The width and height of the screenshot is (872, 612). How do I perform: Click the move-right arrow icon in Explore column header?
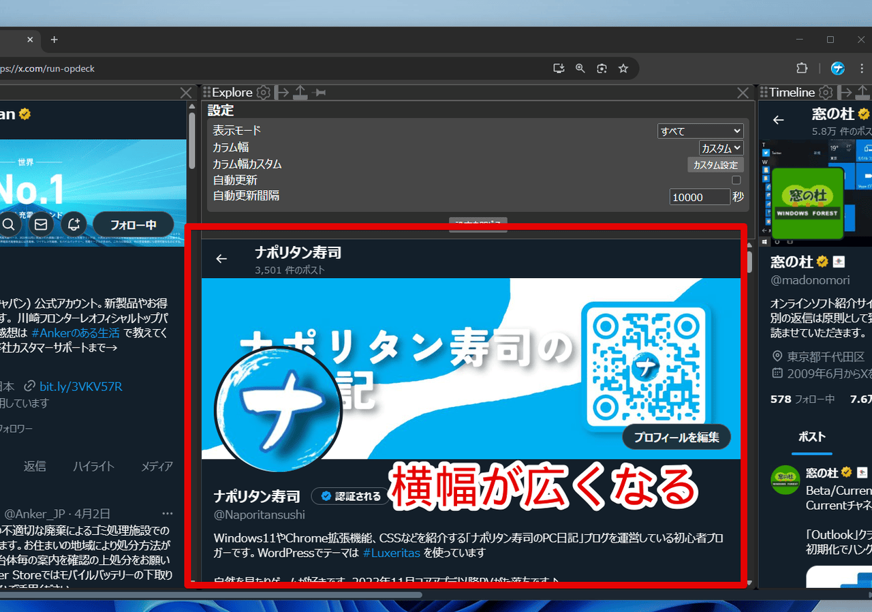[x=282, y=93]
